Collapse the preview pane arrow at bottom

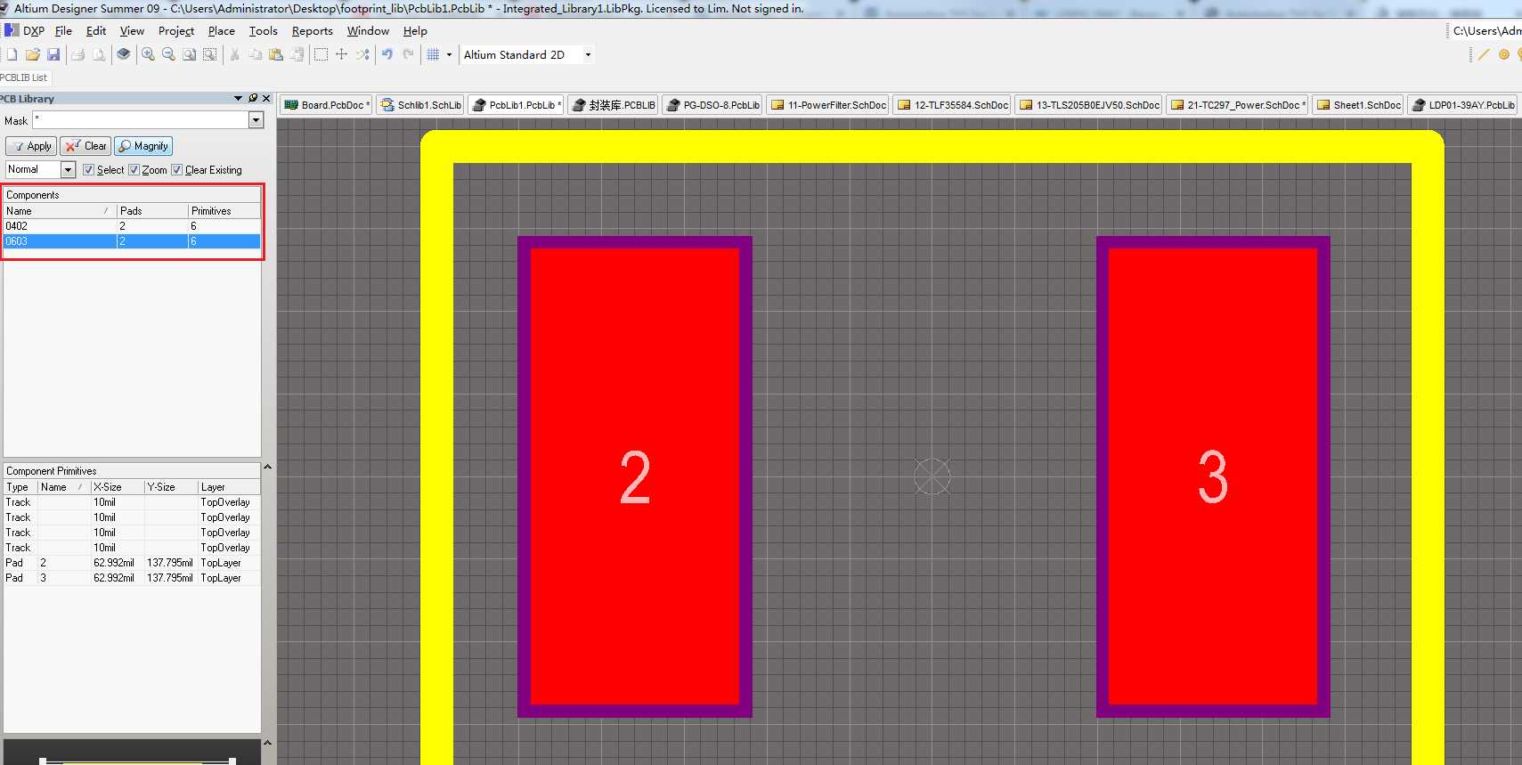tap(267, 743)
